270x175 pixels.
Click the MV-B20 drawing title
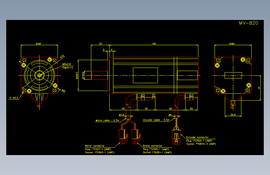coord(249,23)
